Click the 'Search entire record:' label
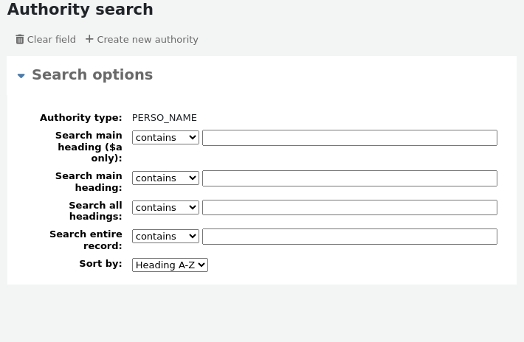The width and height of the screenshot is (524, 342). point(86,240)
